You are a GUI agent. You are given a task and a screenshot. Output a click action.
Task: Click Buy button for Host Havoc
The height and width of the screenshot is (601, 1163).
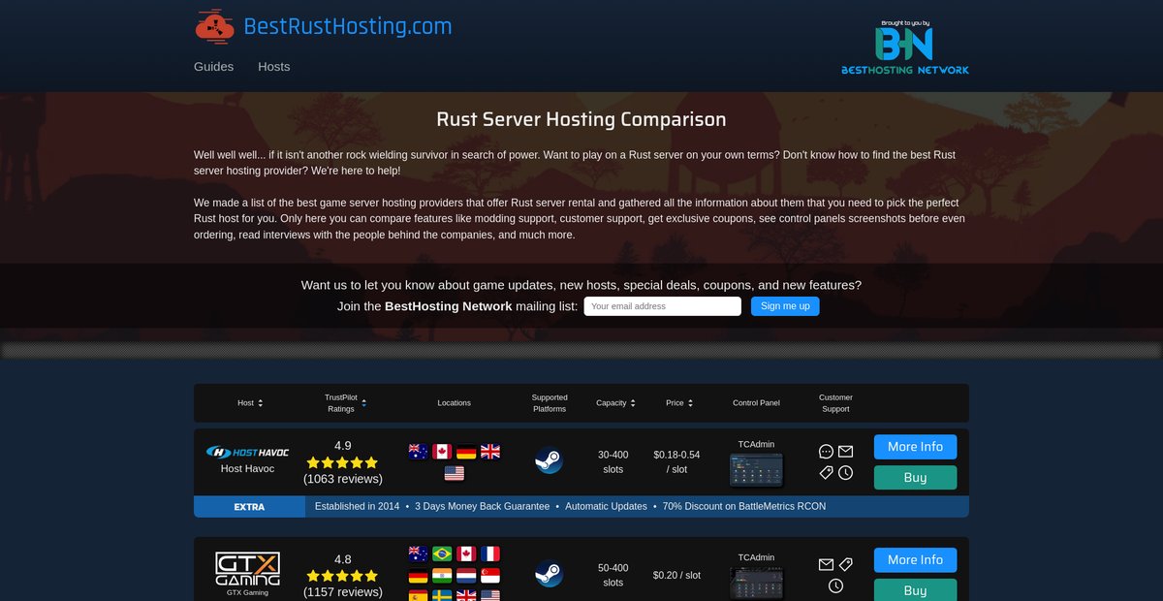pos(915,478)
